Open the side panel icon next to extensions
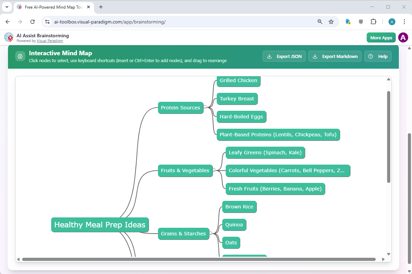This screenshot has width=412, height=274. click(x=360, y=21)
